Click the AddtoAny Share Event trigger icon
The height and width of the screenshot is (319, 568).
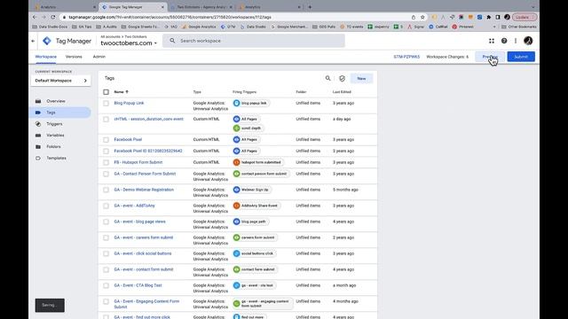click(237, 206)
